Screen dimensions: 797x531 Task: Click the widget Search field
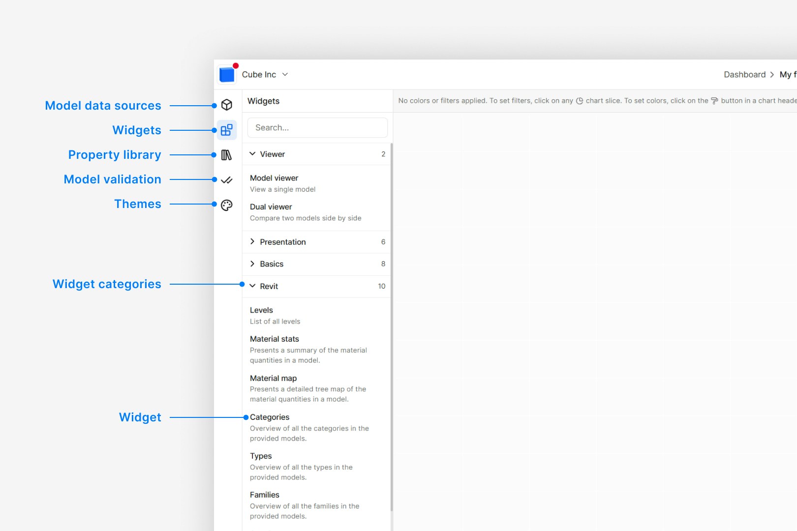[317, 127]
